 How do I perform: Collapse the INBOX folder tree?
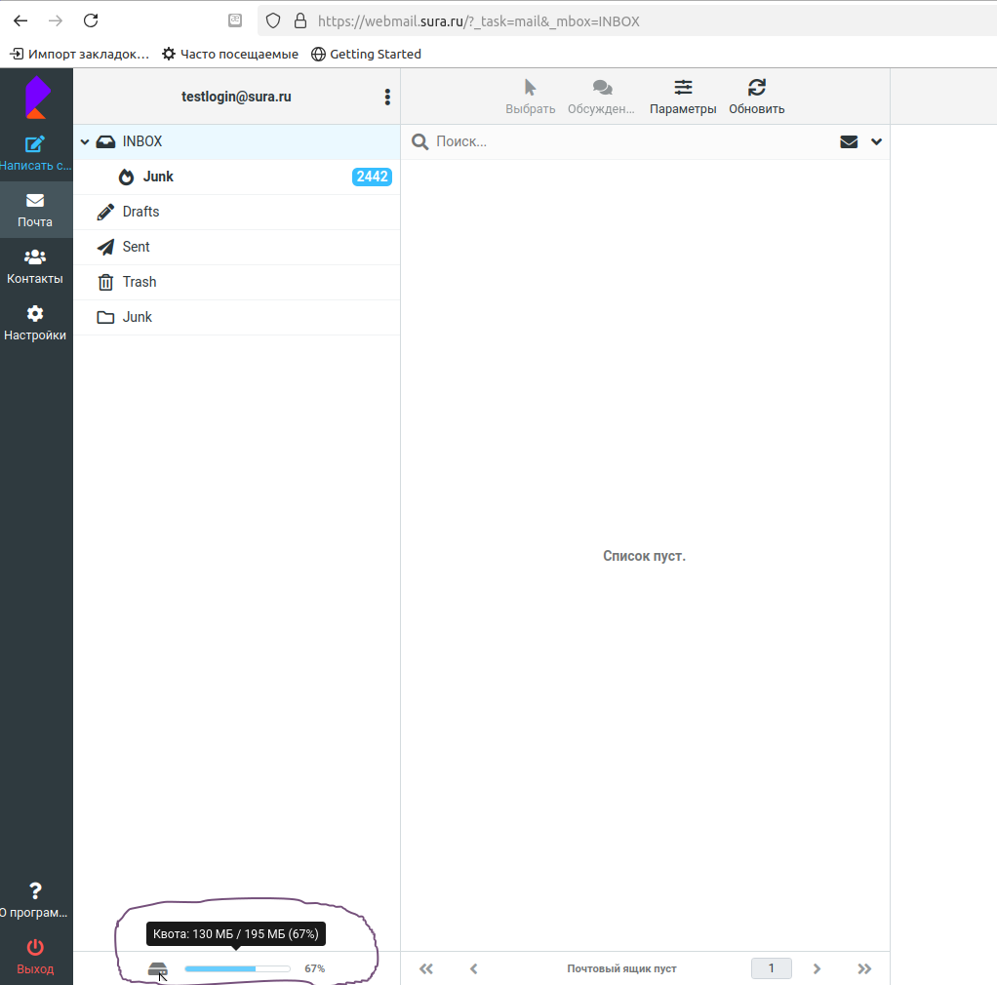point(85,142)
